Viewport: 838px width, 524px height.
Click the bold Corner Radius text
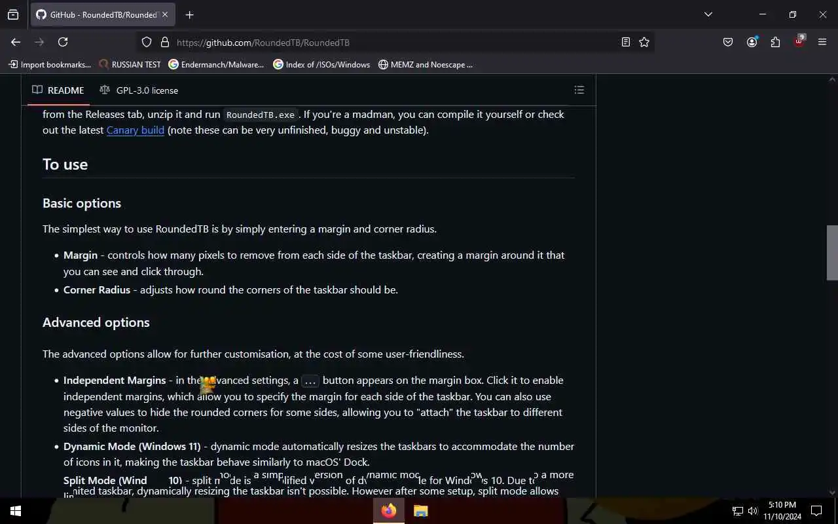click(97, 290)
